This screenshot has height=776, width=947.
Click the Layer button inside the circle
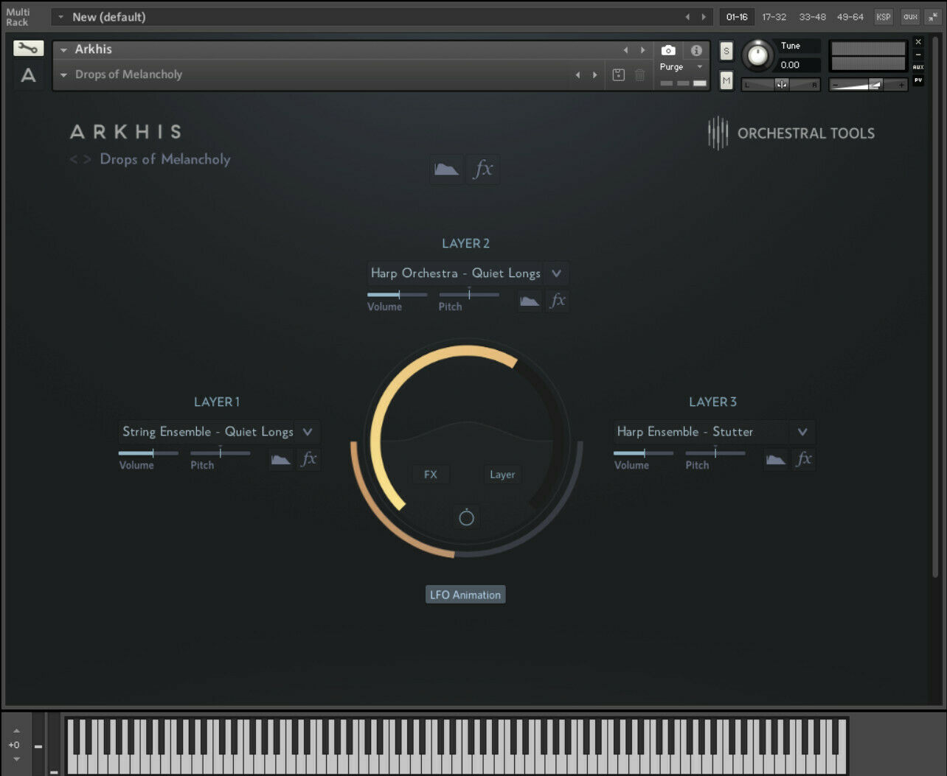pos(502,475)
